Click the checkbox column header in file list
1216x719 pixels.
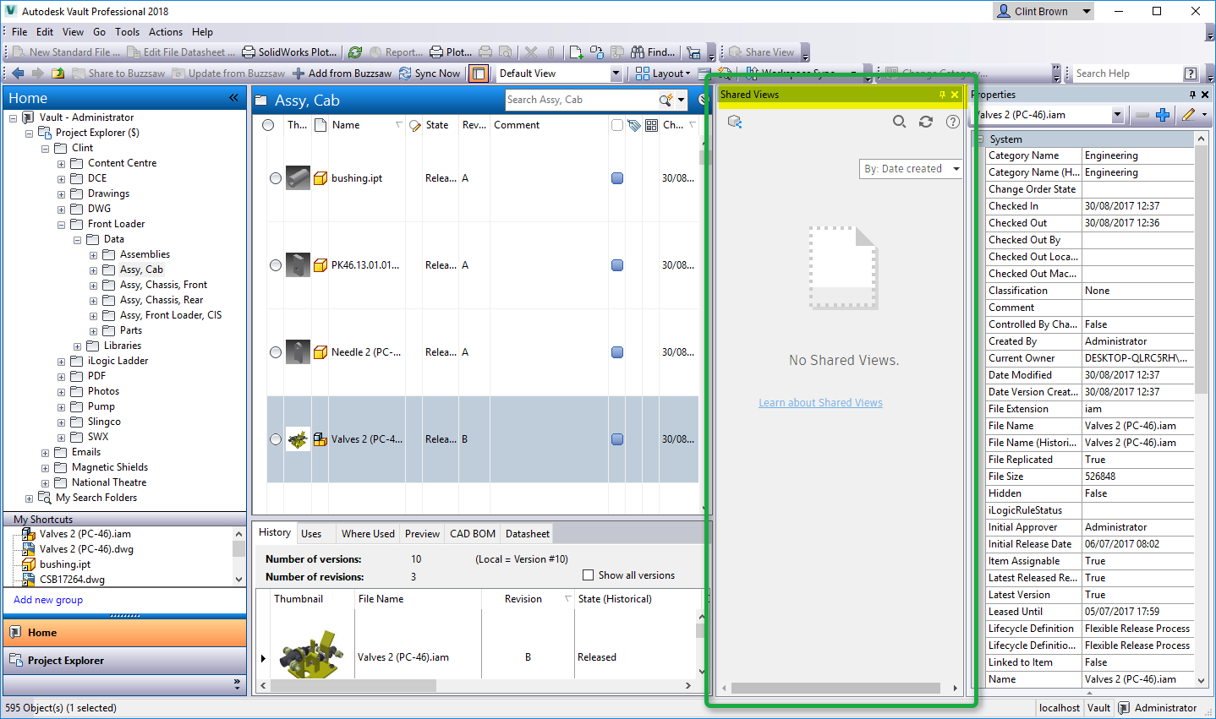[617, 125]
